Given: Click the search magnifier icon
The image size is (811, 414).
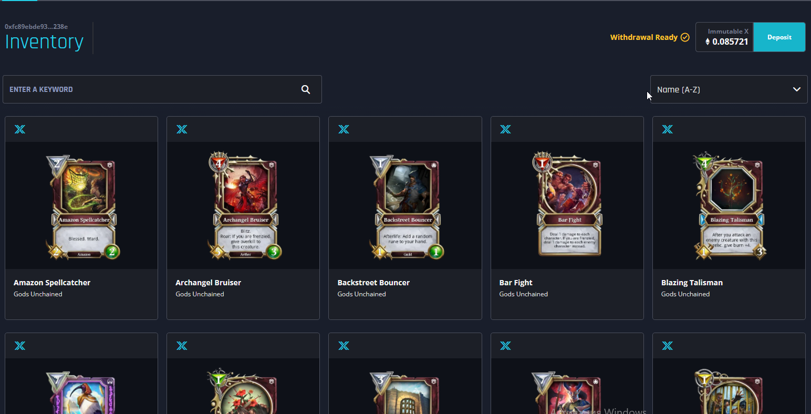Looking at the screenshot, I should pyautogui.click(x=306, y=89).
